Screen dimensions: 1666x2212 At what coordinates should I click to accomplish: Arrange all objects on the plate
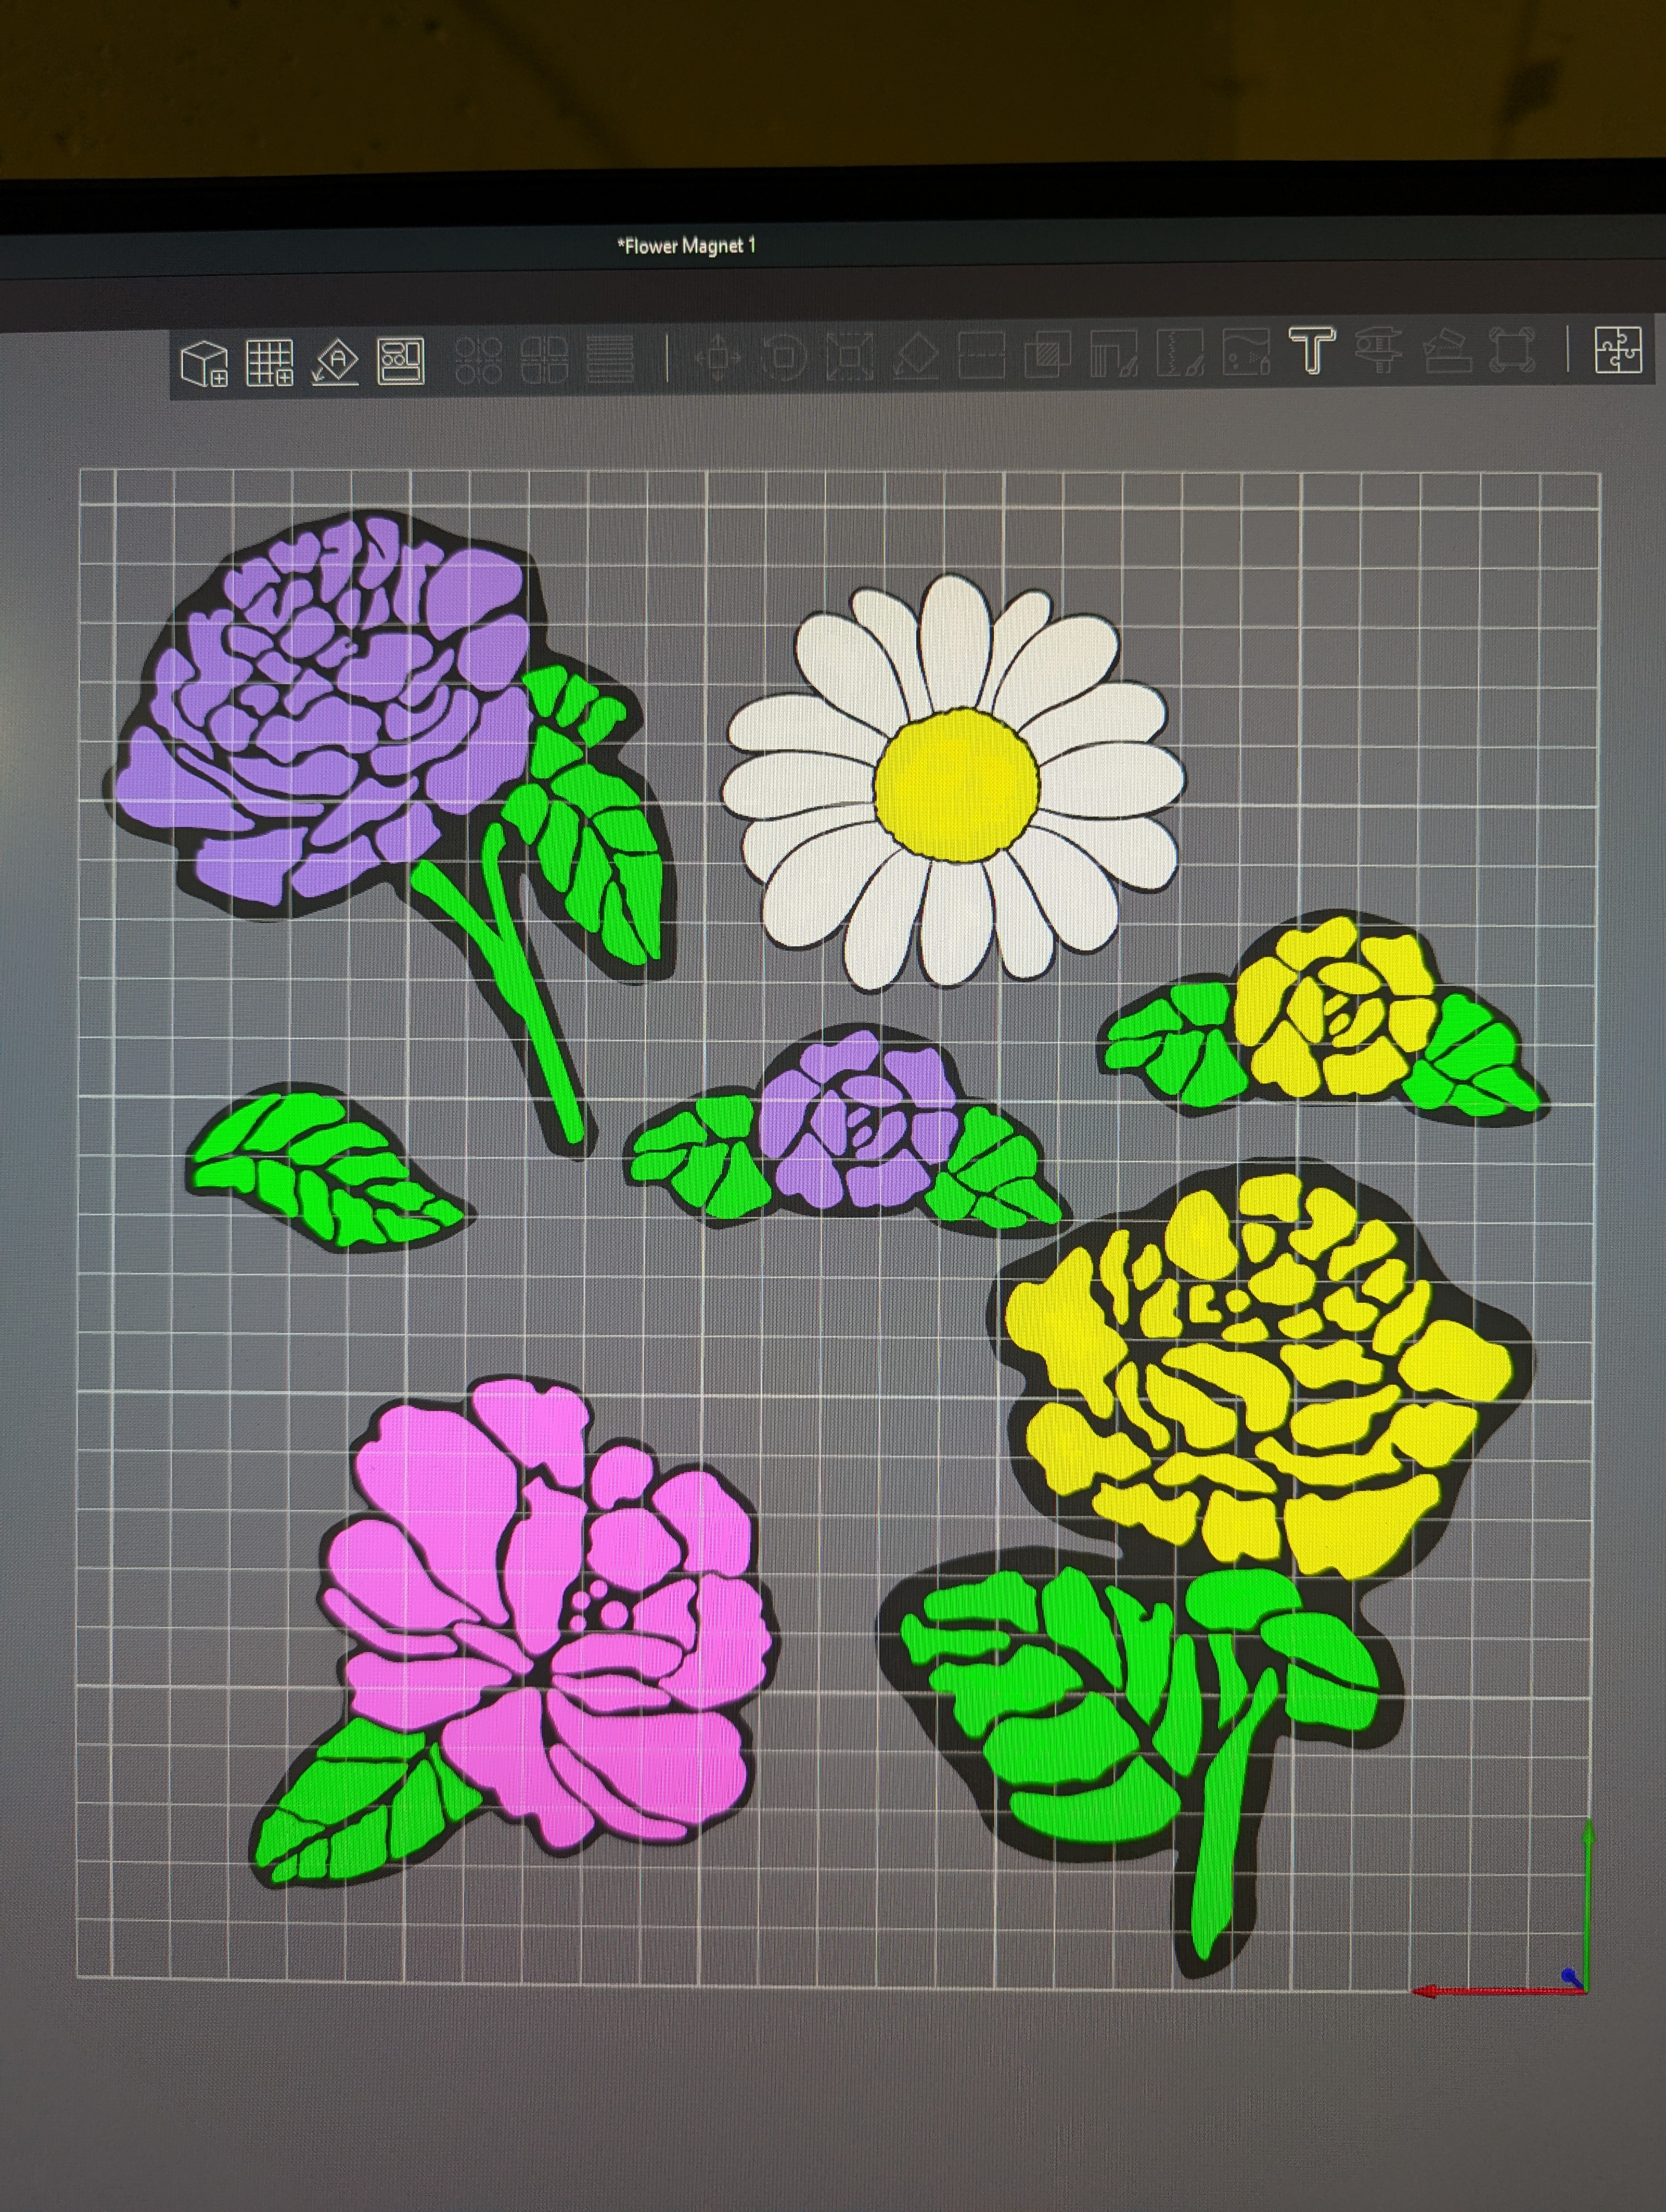pos(401,361)
